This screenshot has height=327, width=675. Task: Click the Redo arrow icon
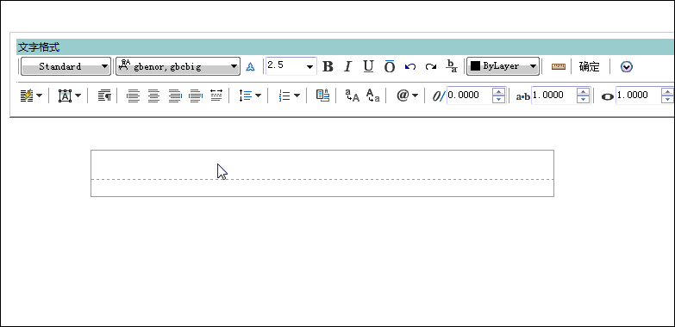(430, 66)
